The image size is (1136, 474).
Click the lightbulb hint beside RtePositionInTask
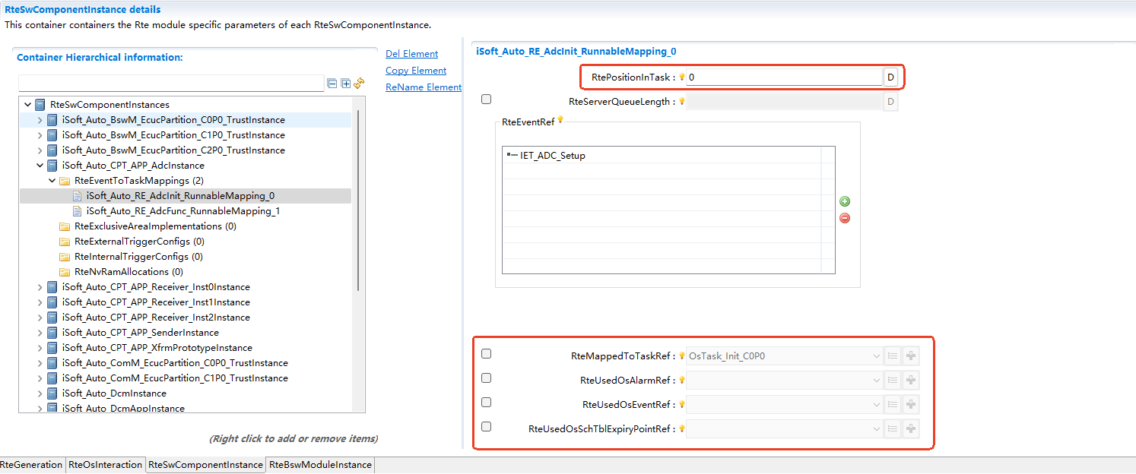(682, 77)
